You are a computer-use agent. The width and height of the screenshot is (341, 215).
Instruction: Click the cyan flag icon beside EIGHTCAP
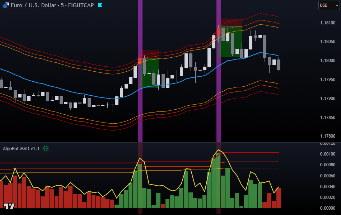click(x=100, y=5)
